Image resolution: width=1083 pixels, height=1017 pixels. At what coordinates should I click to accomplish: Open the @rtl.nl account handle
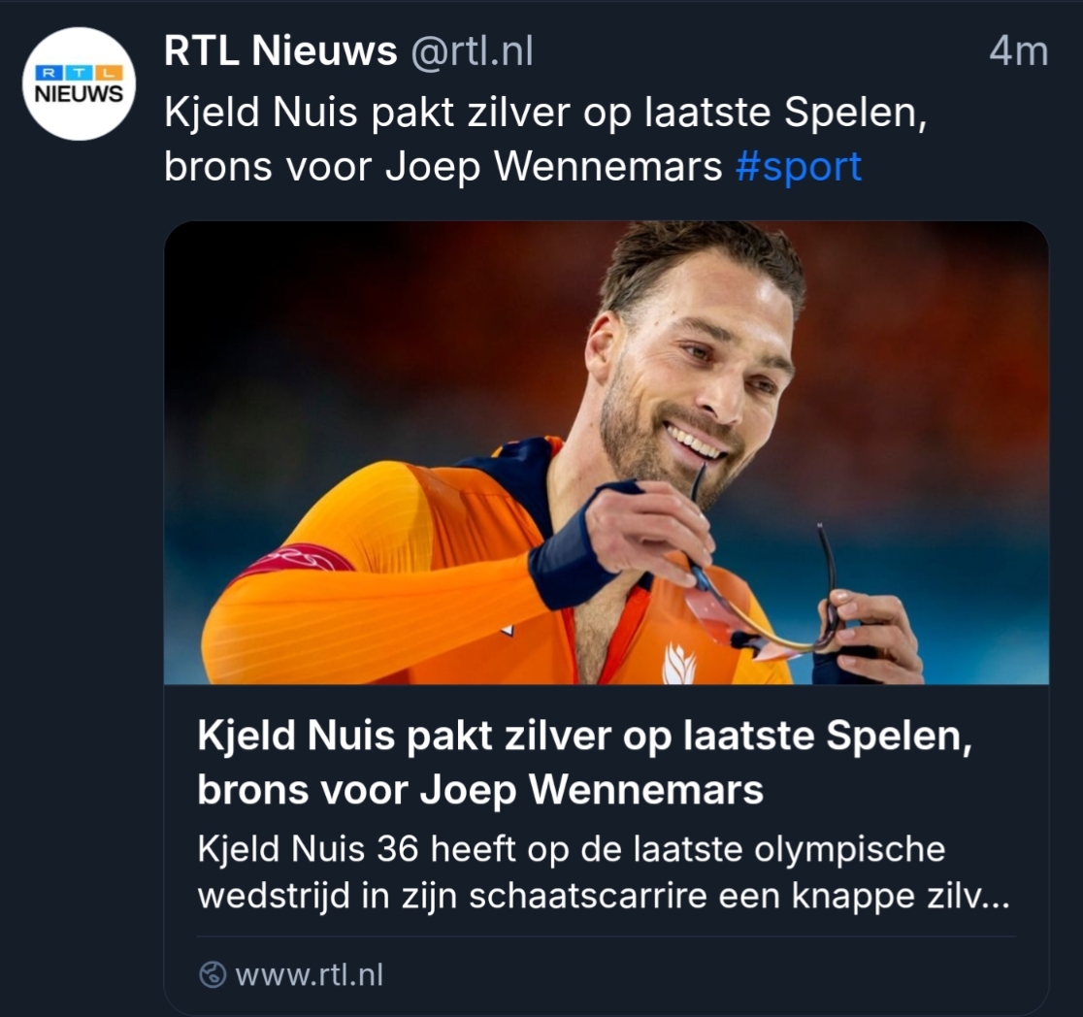point(472,51)
